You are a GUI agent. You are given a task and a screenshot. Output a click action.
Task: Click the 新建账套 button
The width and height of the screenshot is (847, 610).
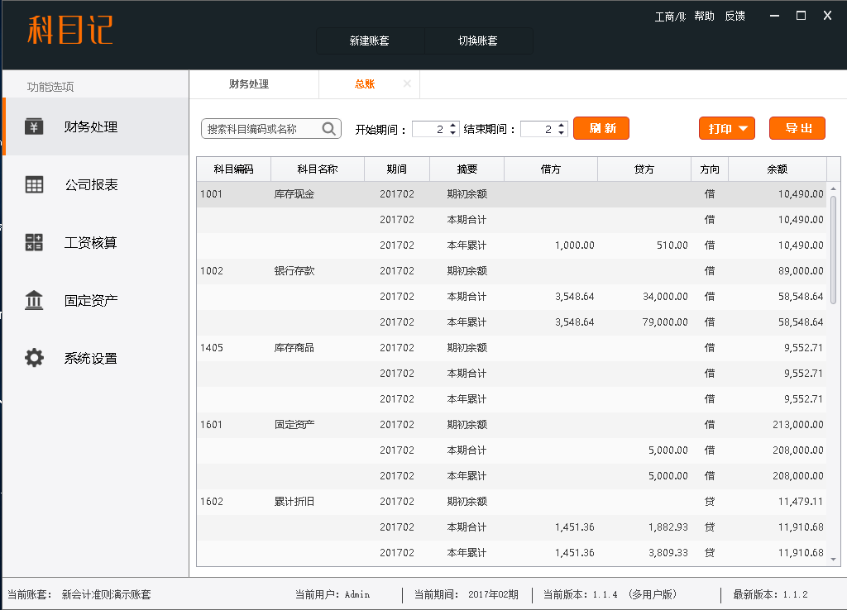pos(370,41)
